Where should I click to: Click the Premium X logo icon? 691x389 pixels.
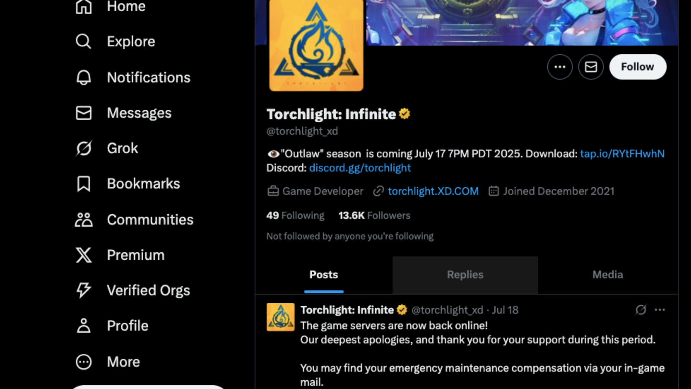click(x=83, y=255)
